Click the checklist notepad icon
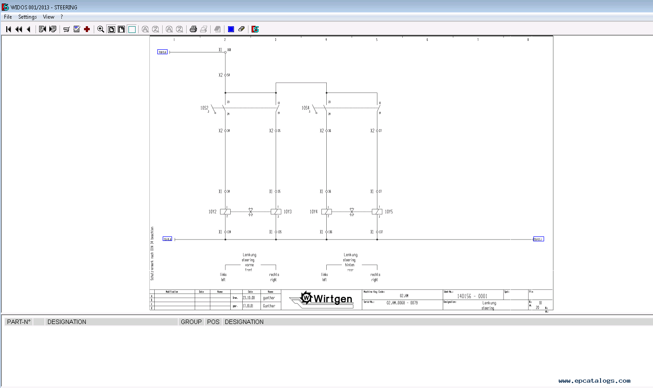The height and width of the screenshot is (388, 653). point(76,29)
